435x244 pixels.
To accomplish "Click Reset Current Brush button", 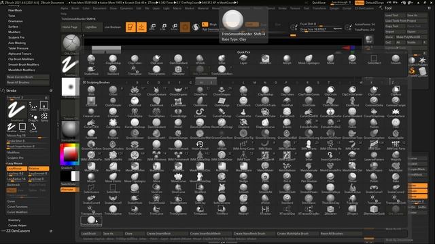I will (28, 77).
